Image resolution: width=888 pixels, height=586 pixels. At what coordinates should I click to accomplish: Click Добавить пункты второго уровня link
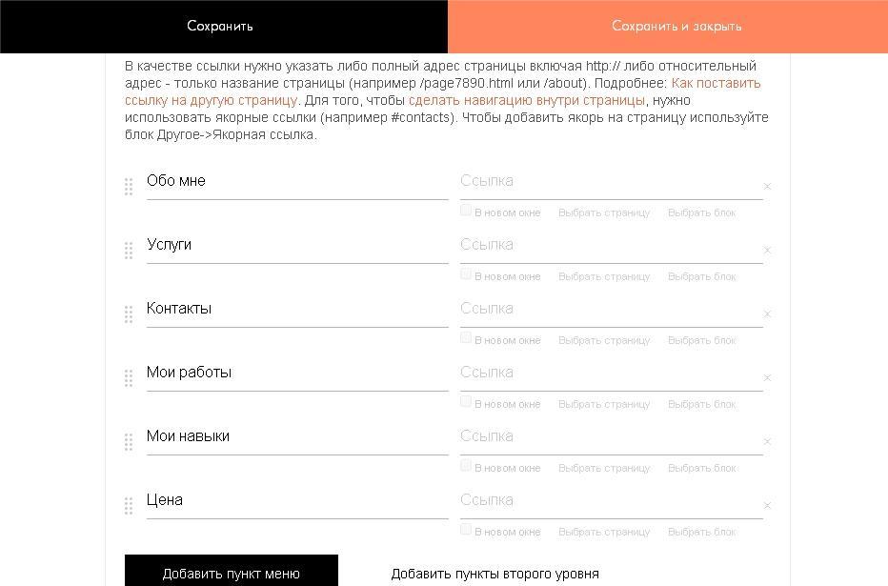coord(494,574)
